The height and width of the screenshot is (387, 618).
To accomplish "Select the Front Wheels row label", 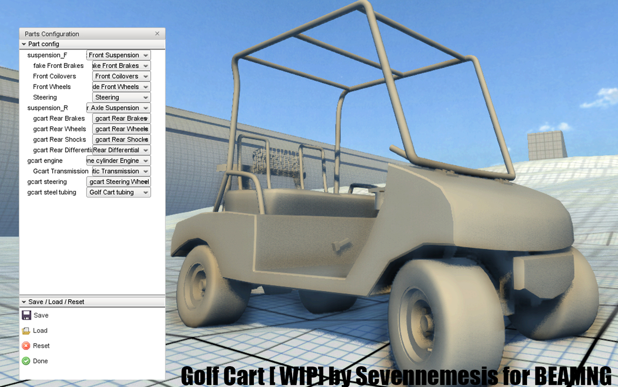I will click(52, 87).
